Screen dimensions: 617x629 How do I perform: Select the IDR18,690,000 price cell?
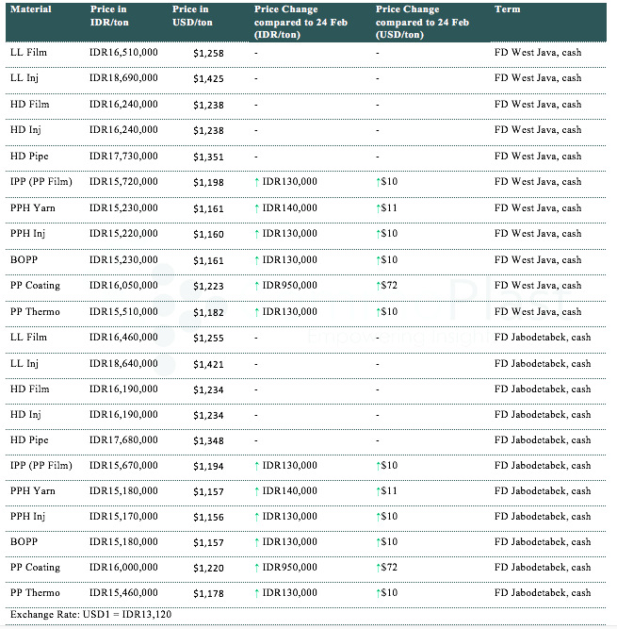(x=122, y=78)
